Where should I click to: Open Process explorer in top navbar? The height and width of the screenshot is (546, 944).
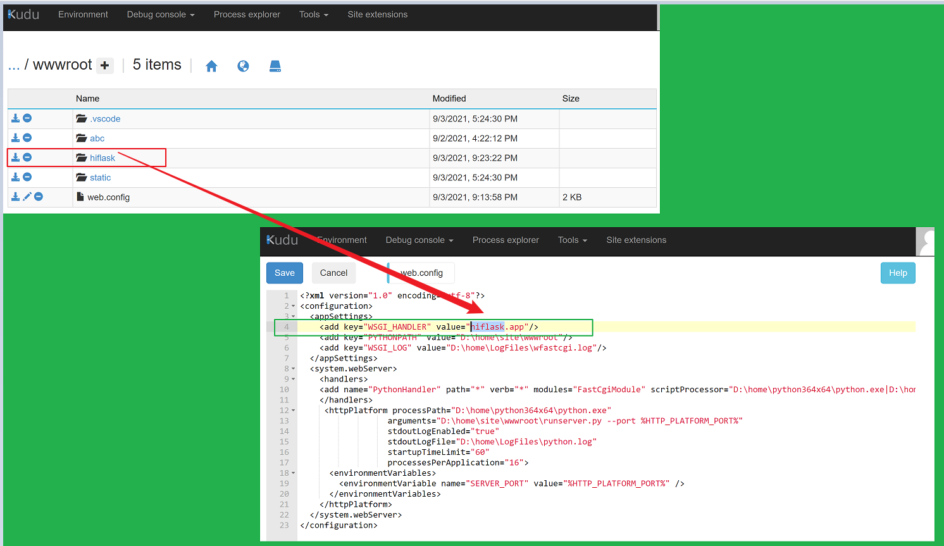coord(247,15)
